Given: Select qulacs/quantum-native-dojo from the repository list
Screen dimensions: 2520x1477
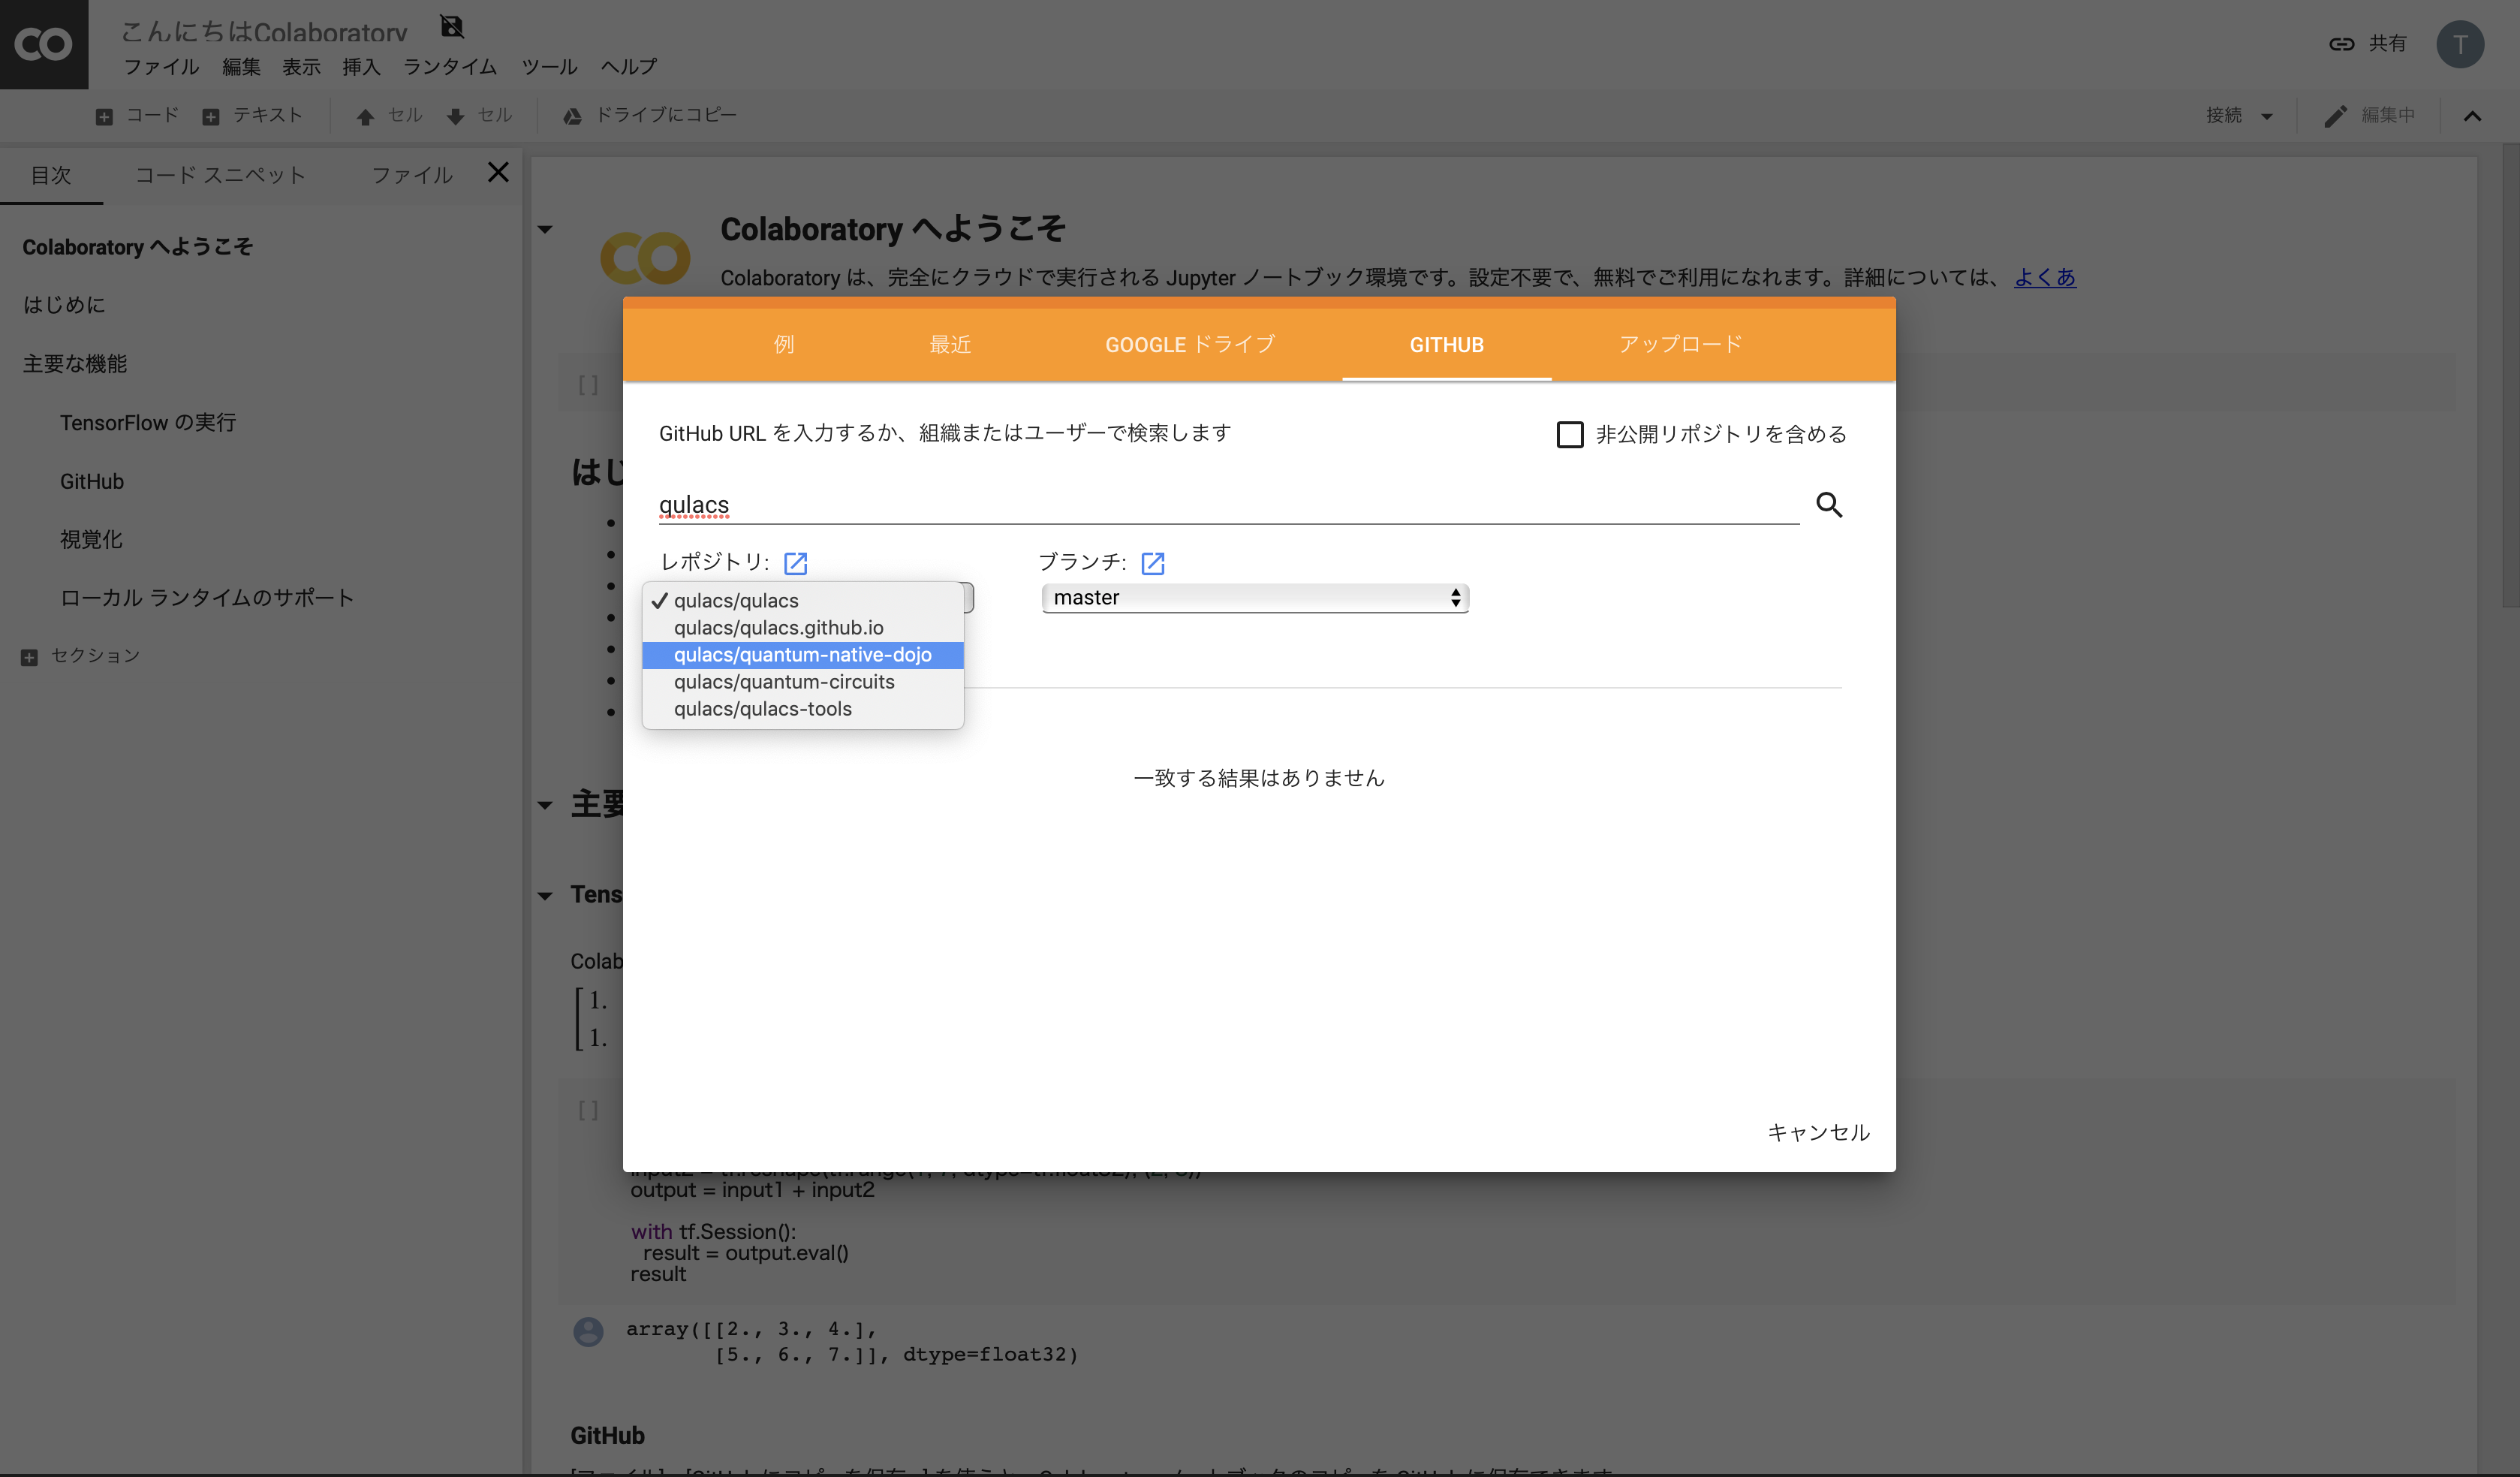Looking at the screenshot, I should pos(802,655).
